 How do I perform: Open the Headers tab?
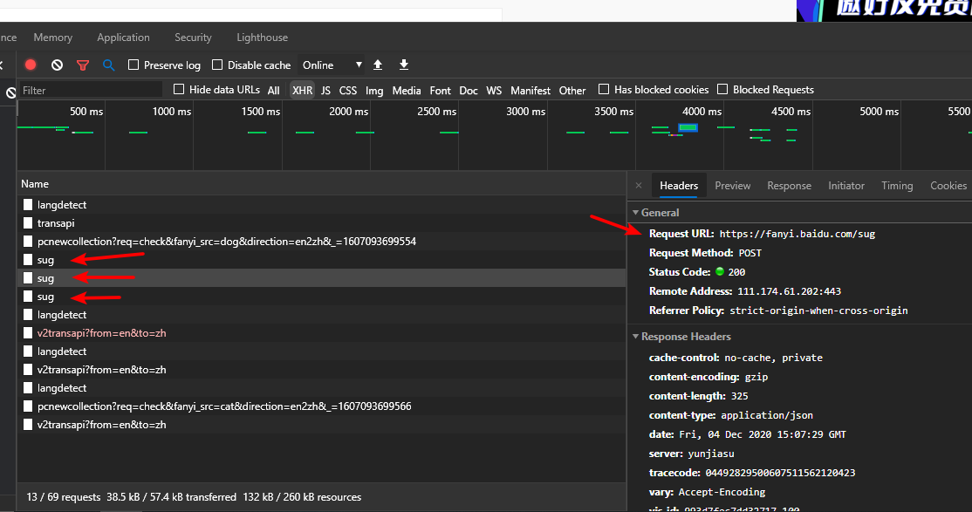pyautogui.click(x=679, y=185)
